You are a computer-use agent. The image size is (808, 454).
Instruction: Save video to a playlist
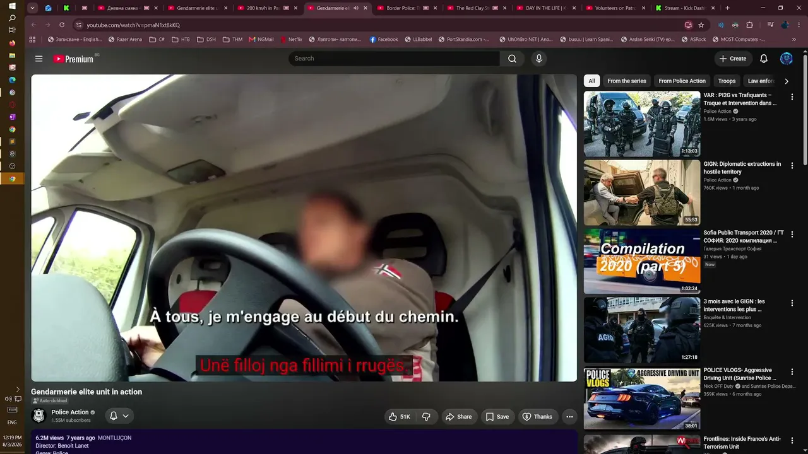coord(497,417)
